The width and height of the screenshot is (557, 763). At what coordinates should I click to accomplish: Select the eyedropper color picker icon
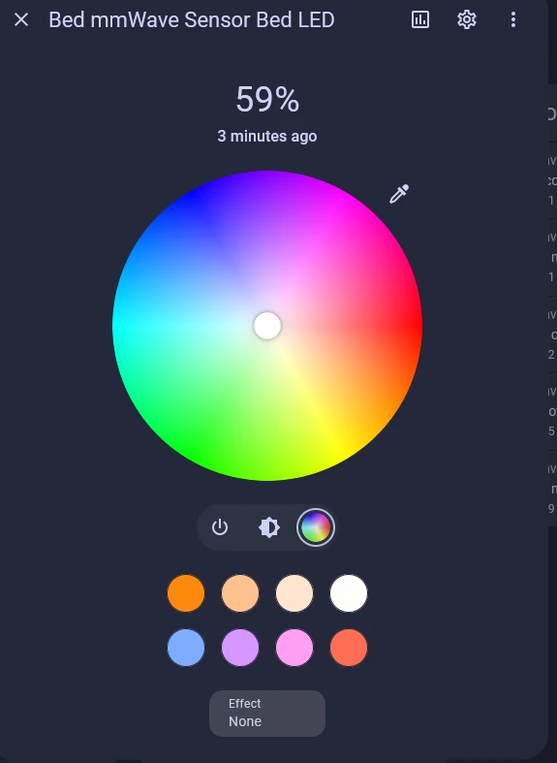pyautogui.click(x=399, y=194)
